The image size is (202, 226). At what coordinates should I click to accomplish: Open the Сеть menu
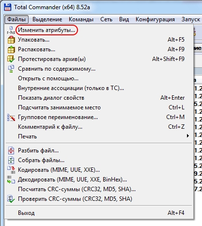106,19
